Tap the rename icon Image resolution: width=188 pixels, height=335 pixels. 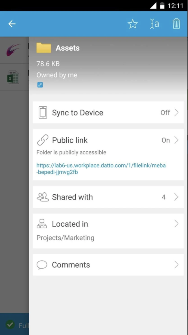pos(154,24)
